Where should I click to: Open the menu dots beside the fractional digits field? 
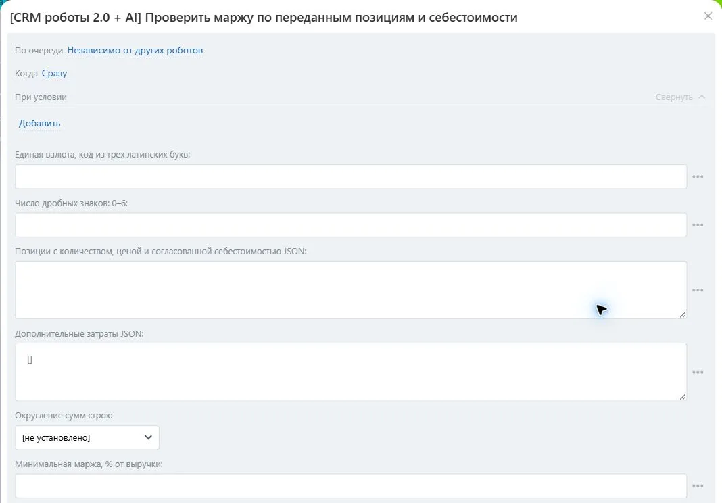(698, 224)
